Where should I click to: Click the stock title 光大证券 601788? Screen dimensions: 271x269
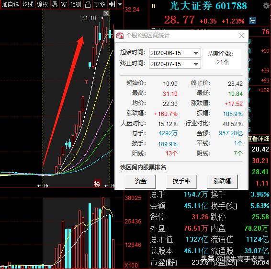click(208, 6)
